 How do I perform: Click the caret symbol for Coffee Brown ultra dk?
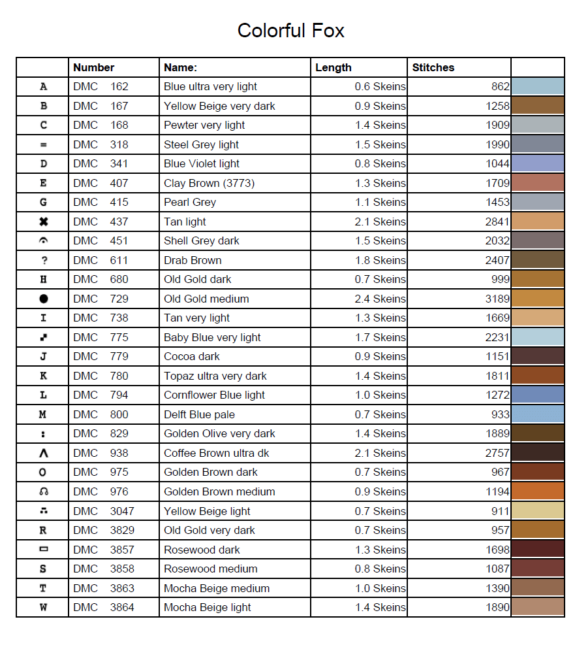(43, 454)
